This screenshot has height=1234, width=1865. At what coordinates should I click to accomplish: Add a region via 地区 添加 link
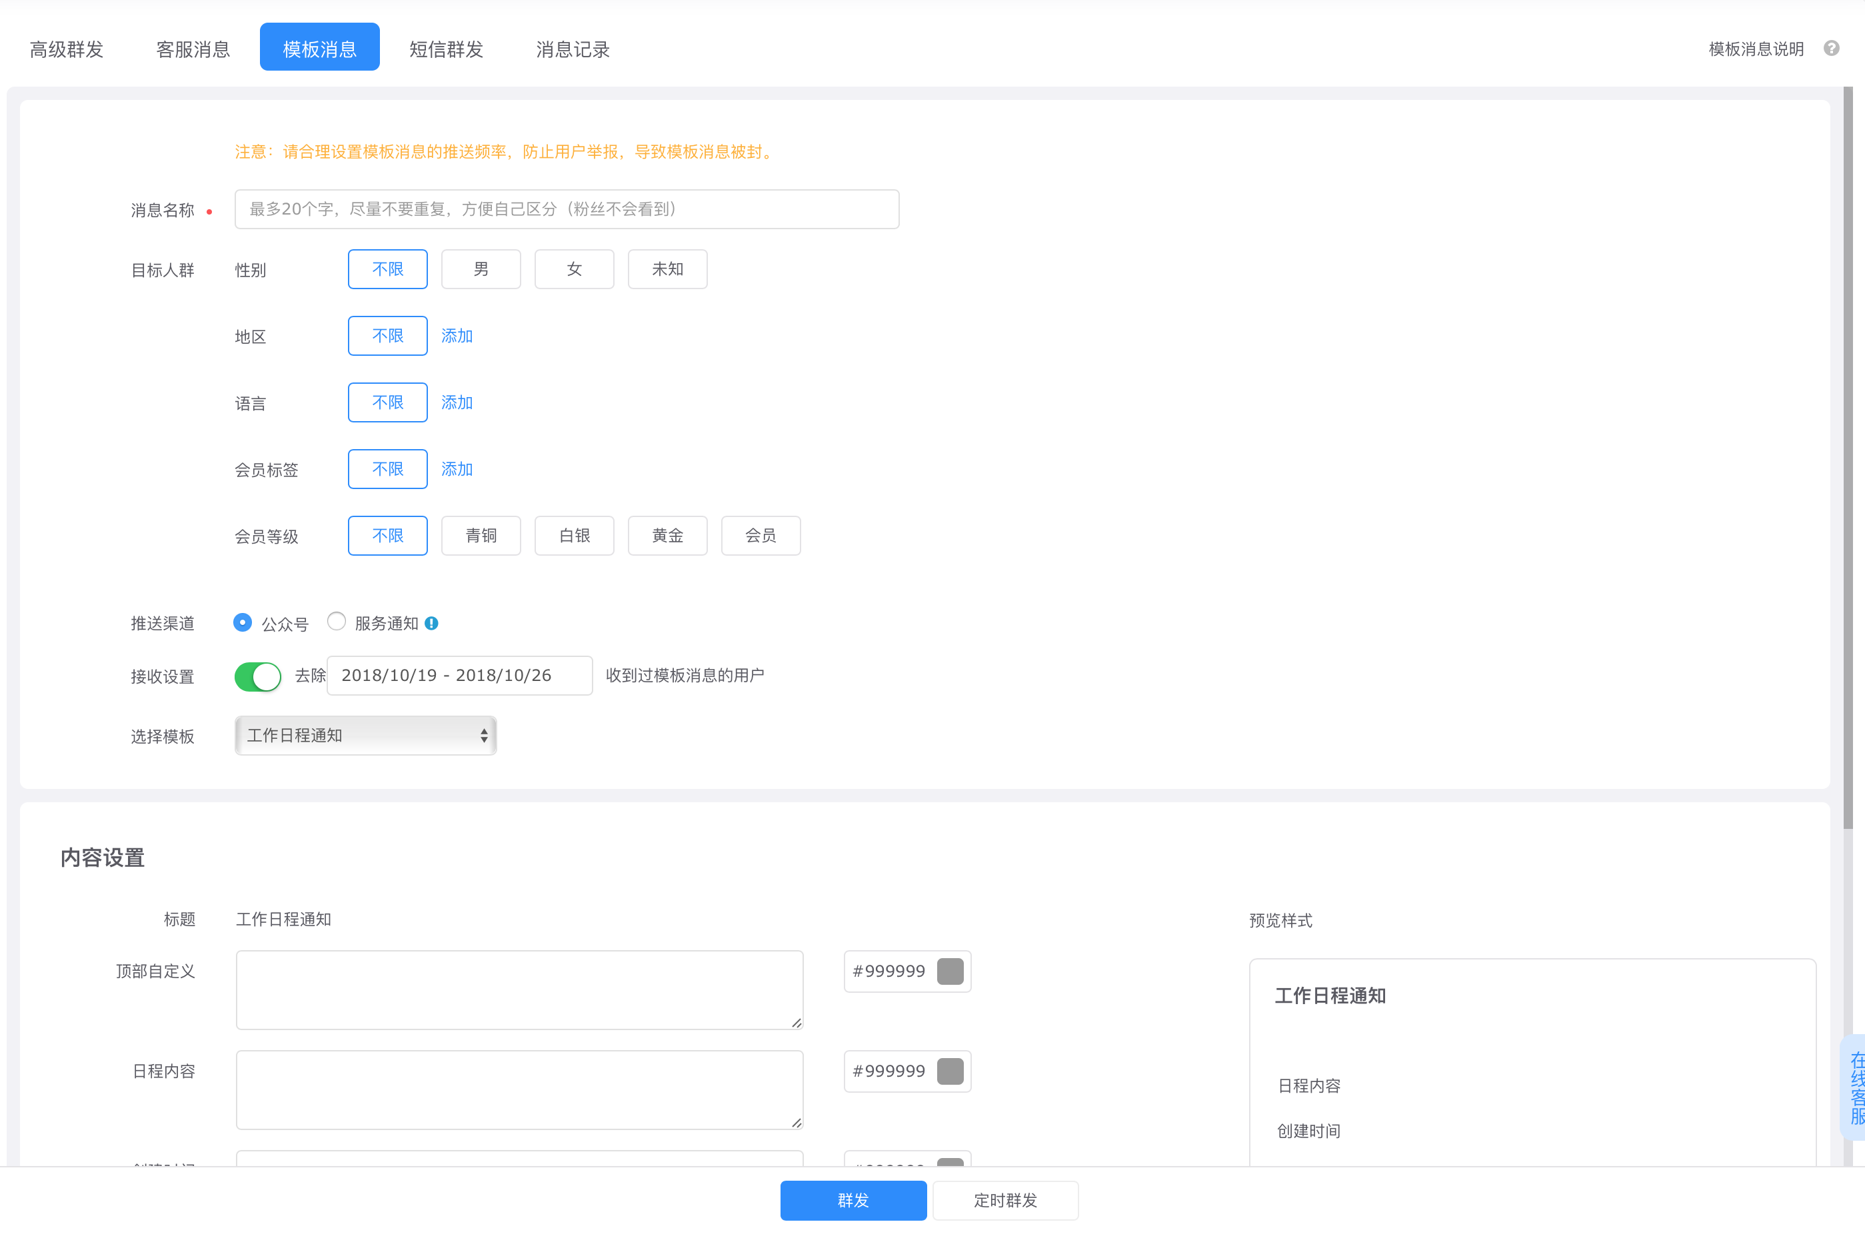pyautogui.click(x=457, y=336)
